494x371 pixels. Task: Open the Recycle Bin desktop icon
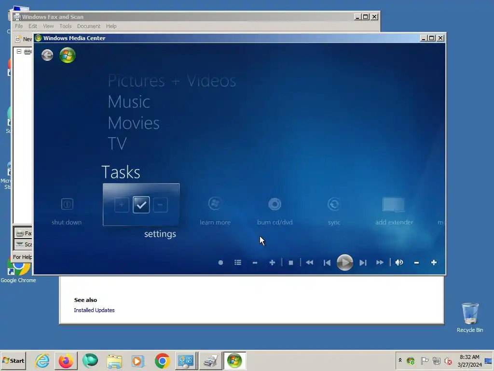tap(470, 317)
